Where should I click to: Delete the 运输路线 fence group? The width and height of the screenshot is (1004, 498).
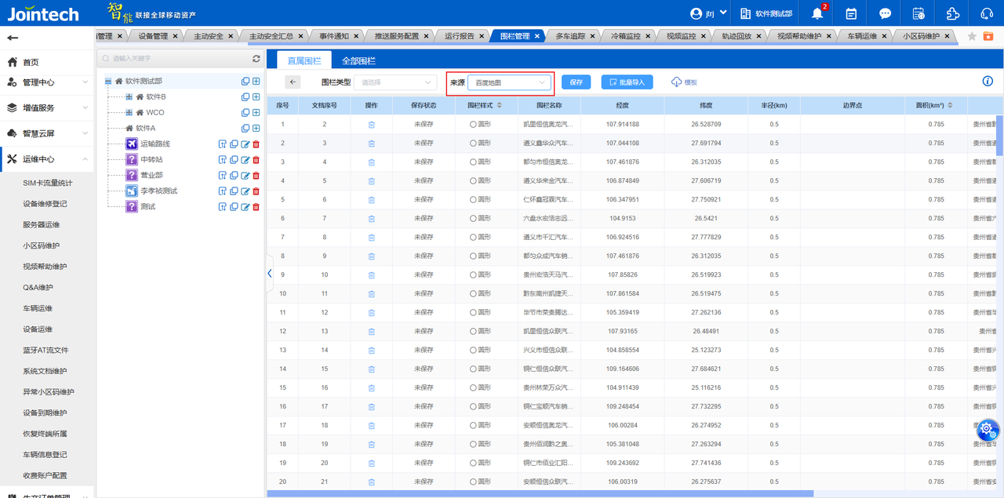[x=256, y=144]
